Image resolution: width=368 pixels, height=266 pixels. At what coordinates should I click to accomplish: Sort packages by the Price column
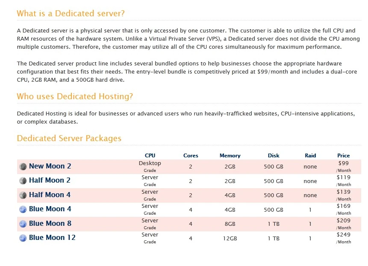pyautogui.click(x=344, y=155)
